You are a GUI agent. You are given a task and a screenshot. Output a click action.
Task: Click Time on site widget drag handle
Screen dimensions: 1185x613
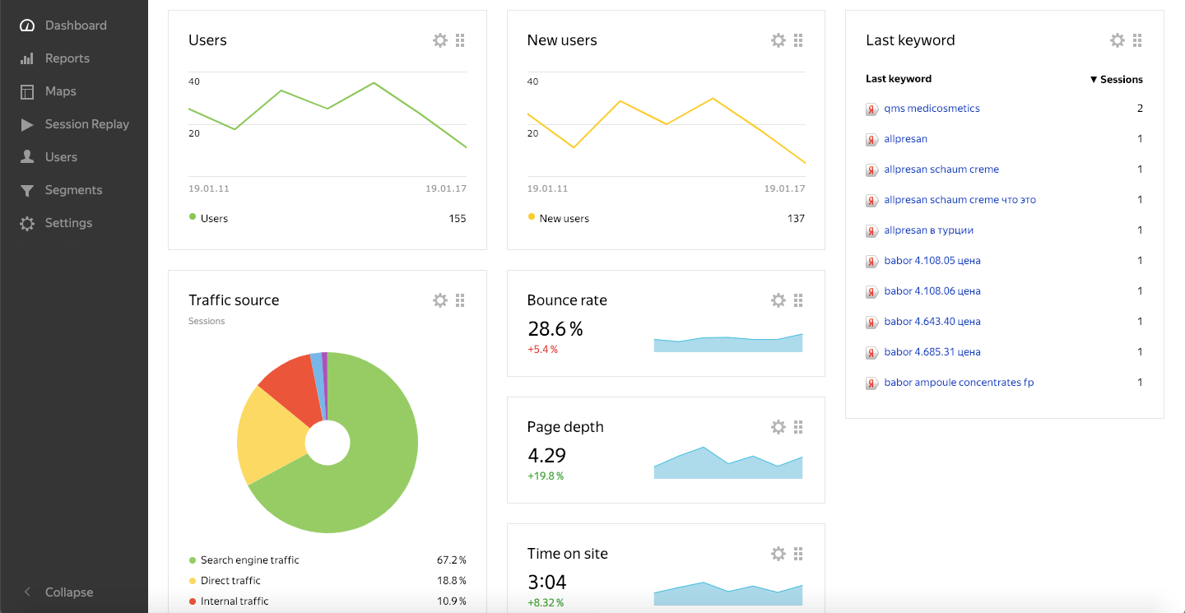(798, 554)
